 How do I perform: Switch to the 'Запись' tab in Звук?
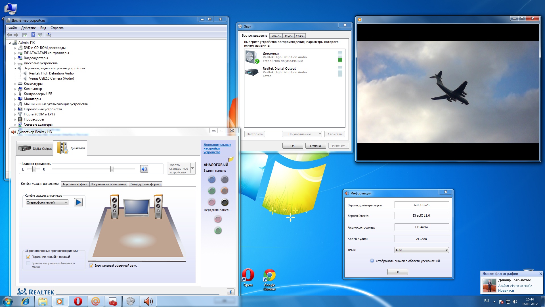tap(275, 36)
